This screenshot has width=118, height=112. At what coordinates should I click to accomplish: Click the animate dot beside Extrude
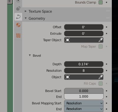(106, 34)
